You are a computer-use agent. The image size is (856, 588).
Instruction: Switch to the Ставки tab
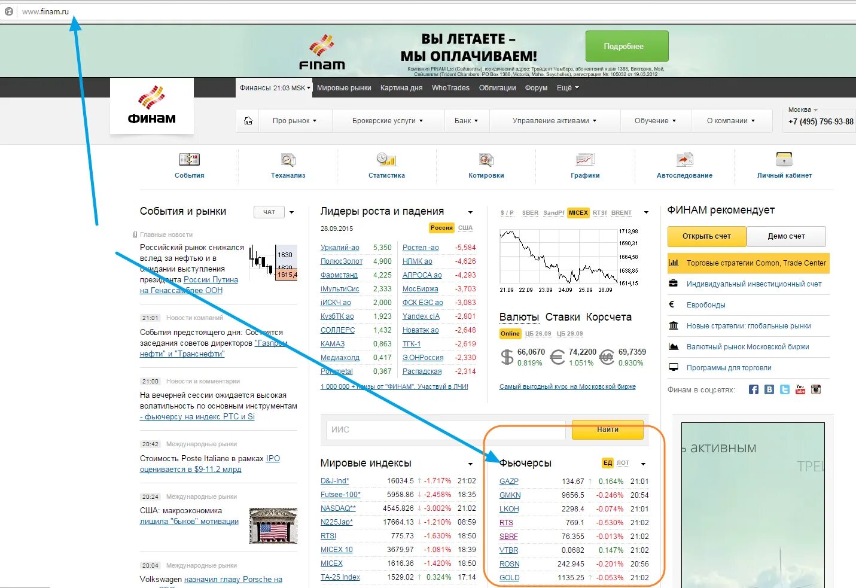pos(562,317)
